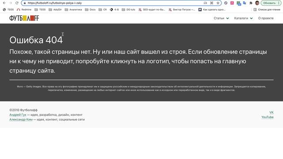Open the user profile avatar

click(257, 3)
